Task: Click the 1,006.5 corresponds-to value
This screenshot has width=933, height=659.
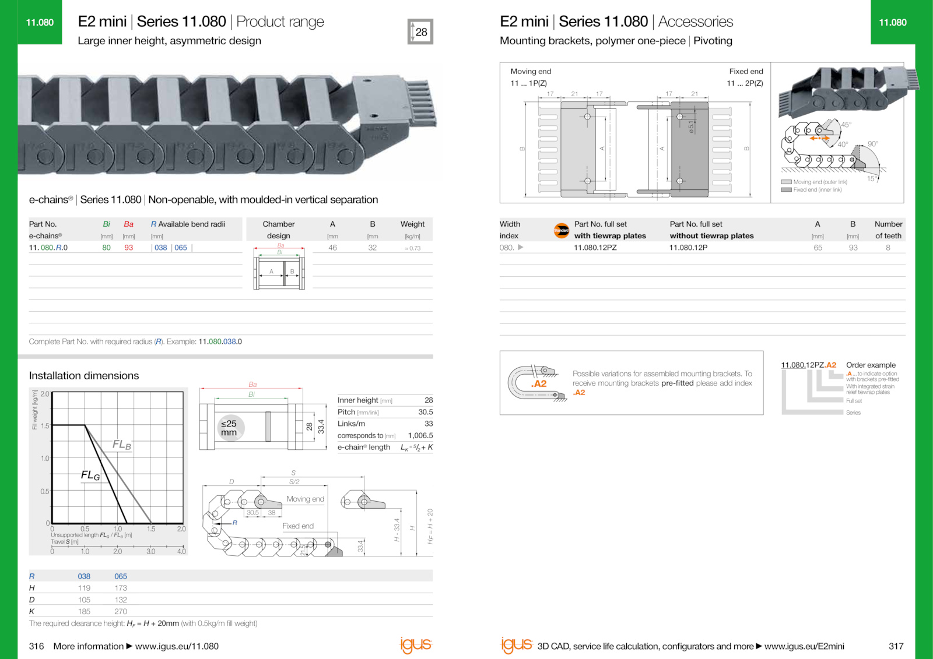Action: click(x=420, y=435)
